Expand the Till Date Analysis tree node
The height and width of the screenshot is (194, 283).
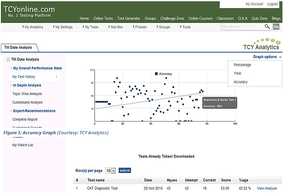(x=8, y=59)
